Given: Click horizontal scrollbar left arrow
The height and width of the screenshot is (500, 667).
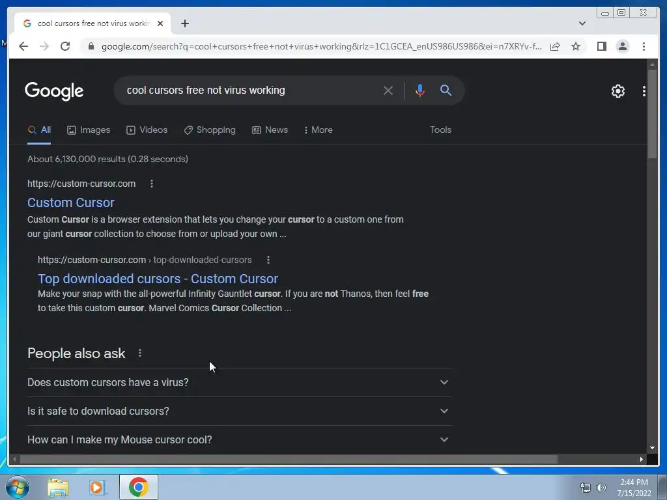Looking at the screenshot, I should (x=14, y=459).
